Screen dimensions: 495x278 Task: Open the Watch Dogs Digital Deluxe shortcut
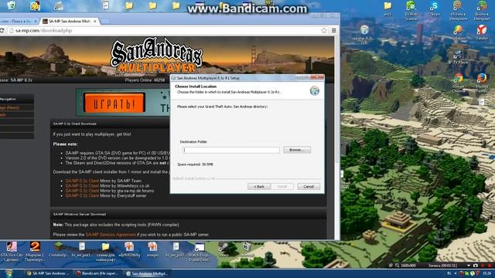pyautogui.click(x=200, y=251)
